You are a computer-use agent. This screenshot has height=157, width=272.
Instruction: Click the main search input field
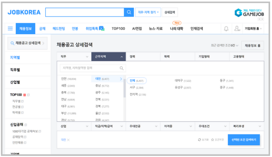point(85,12)
